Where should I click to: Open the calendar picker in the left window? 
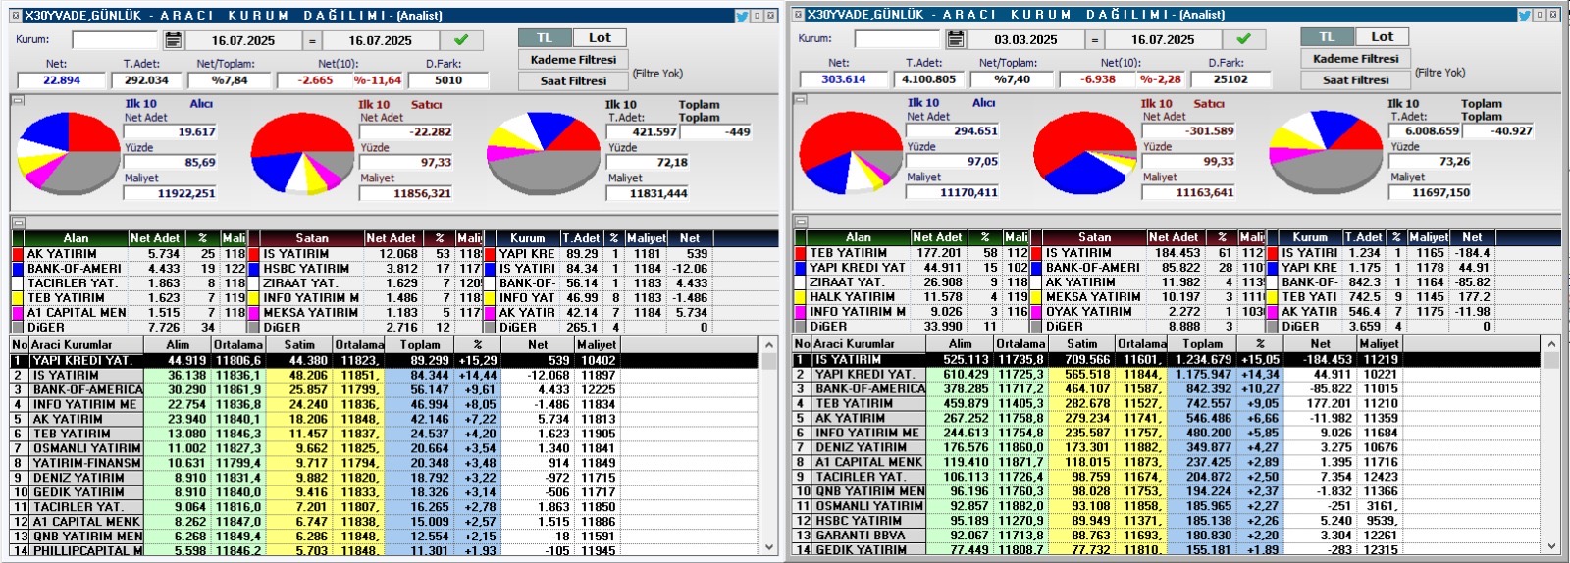coord(173,40)
